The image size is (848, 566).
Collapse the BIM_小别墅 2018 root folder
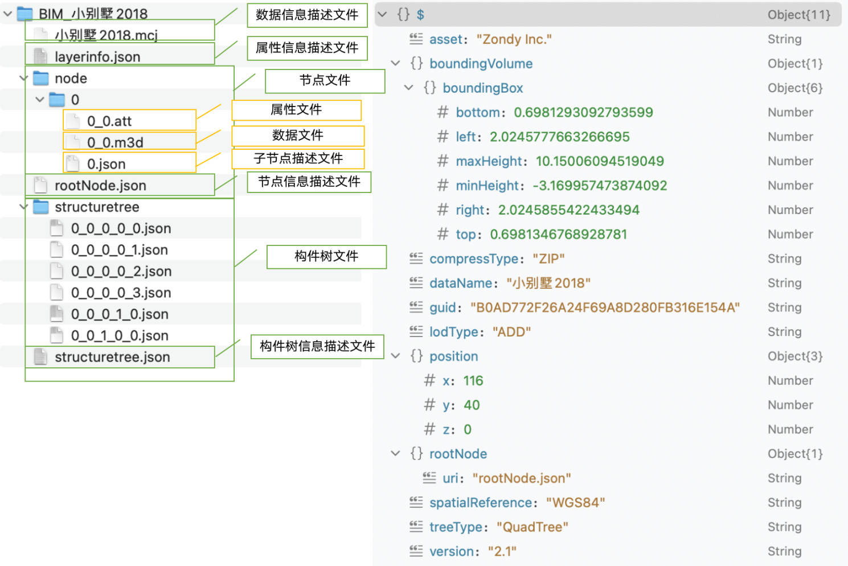coord(8,14)
